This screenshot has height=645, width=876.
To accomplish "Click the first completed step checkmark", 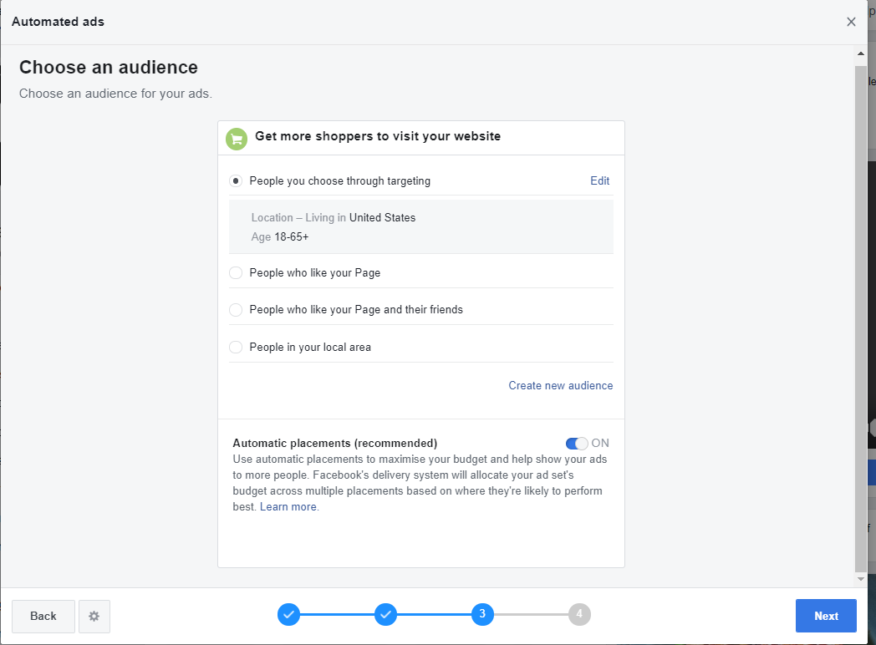I will (288, 615).
